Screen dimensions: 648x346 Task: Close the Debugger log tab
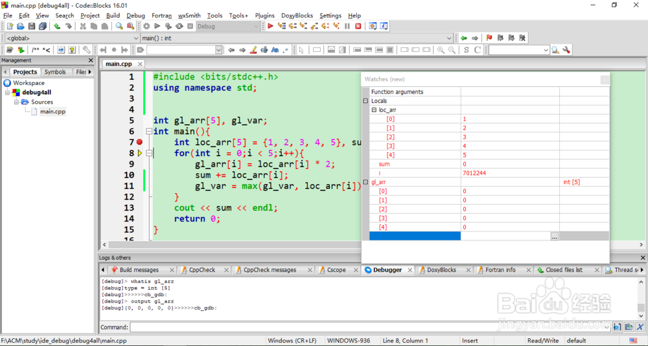410,270
